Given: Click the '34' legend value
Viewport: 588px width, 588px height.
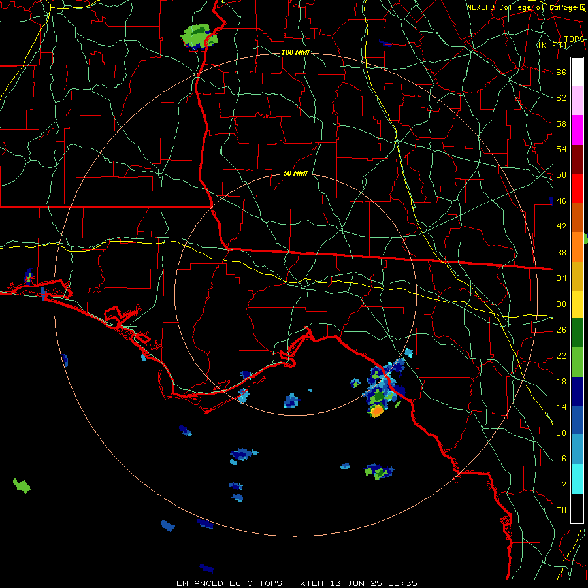Looking at the screenshot, I should click(x=561, y=278).
